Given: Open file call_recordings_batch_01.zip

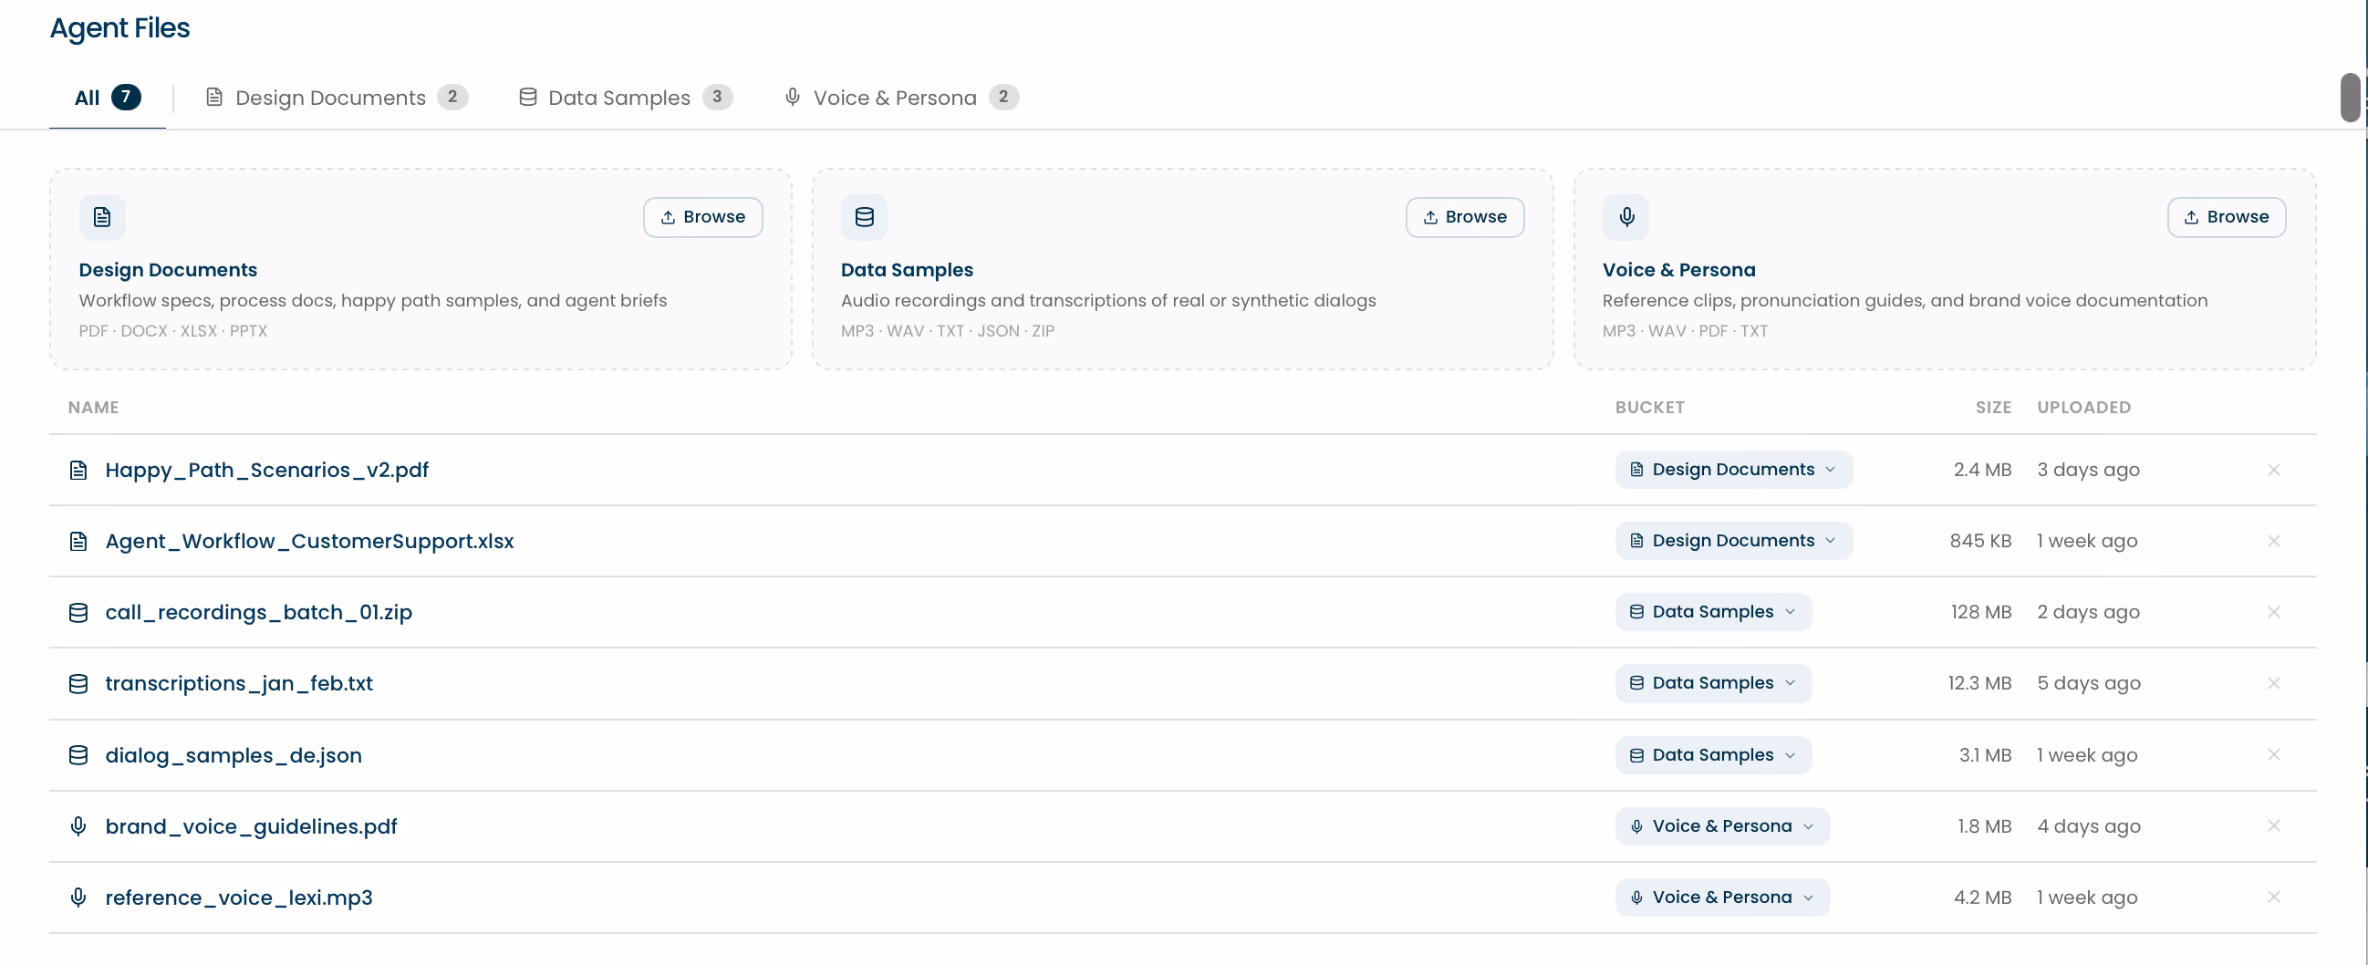Looking at the screenshot, I should pyautogui.click(x=258, y=613).
